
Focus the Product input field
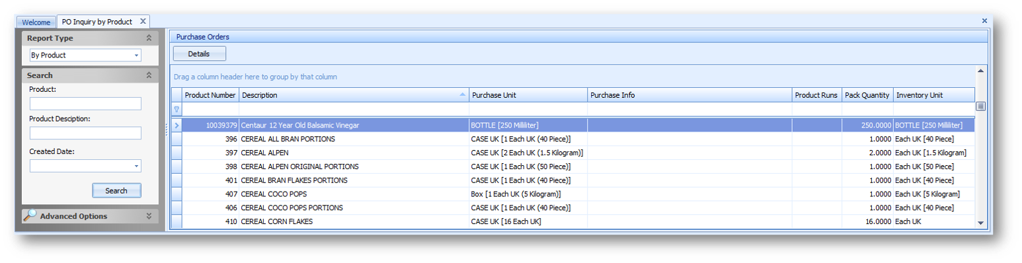point(85,104)
